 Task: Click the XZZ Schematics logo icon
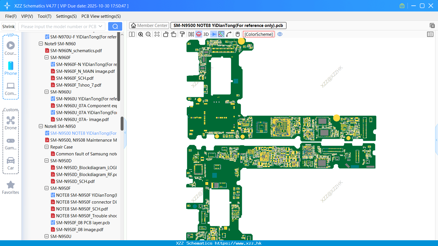pyautogui.click(x=7, y=6)
